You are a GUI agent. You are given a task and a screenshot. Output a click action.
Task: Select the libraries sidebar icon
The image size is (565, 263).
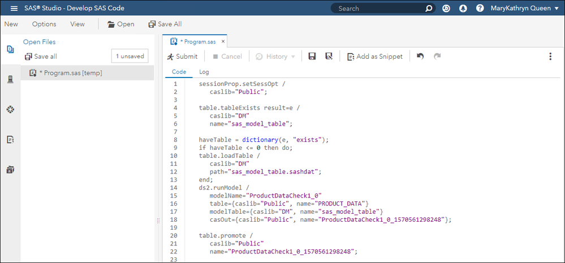pyautogui.click(x=10, y=169)
